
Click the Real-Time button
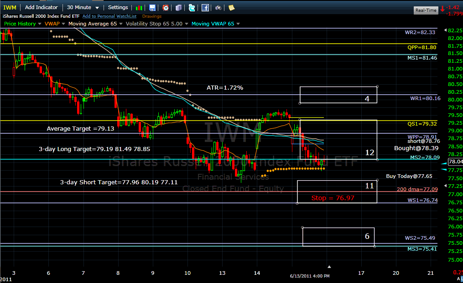pos(426,10)
